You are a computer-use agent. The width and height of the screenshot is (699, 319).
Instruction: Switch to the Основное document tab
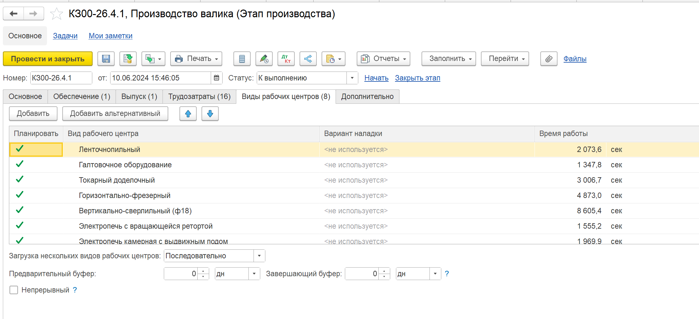[25, 96]
